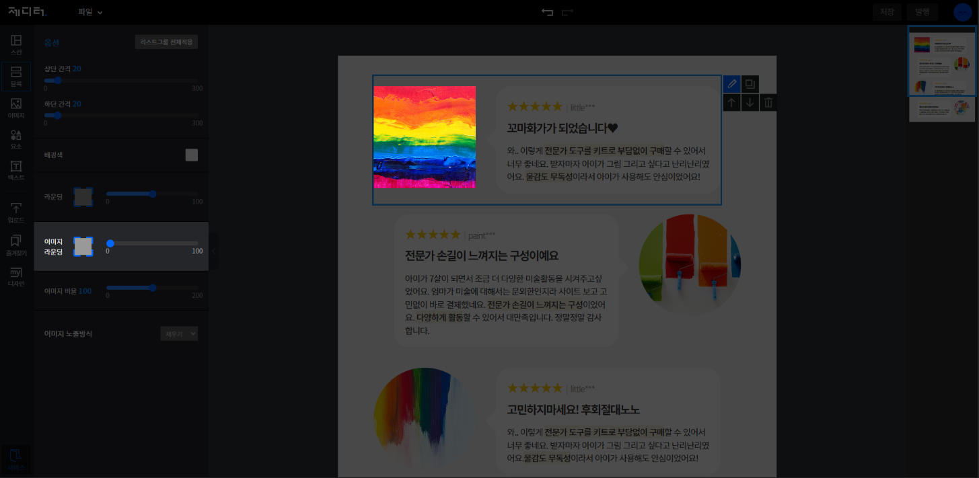This screenshot has height=478, width=979.
Task: Move selected block up with arrow icon
Action: [731, 102]
